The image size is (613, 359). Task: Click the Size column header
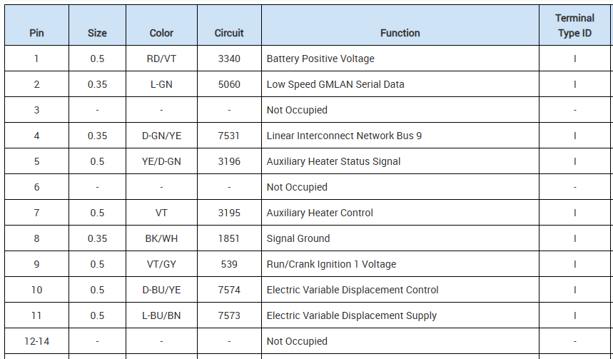97,33
